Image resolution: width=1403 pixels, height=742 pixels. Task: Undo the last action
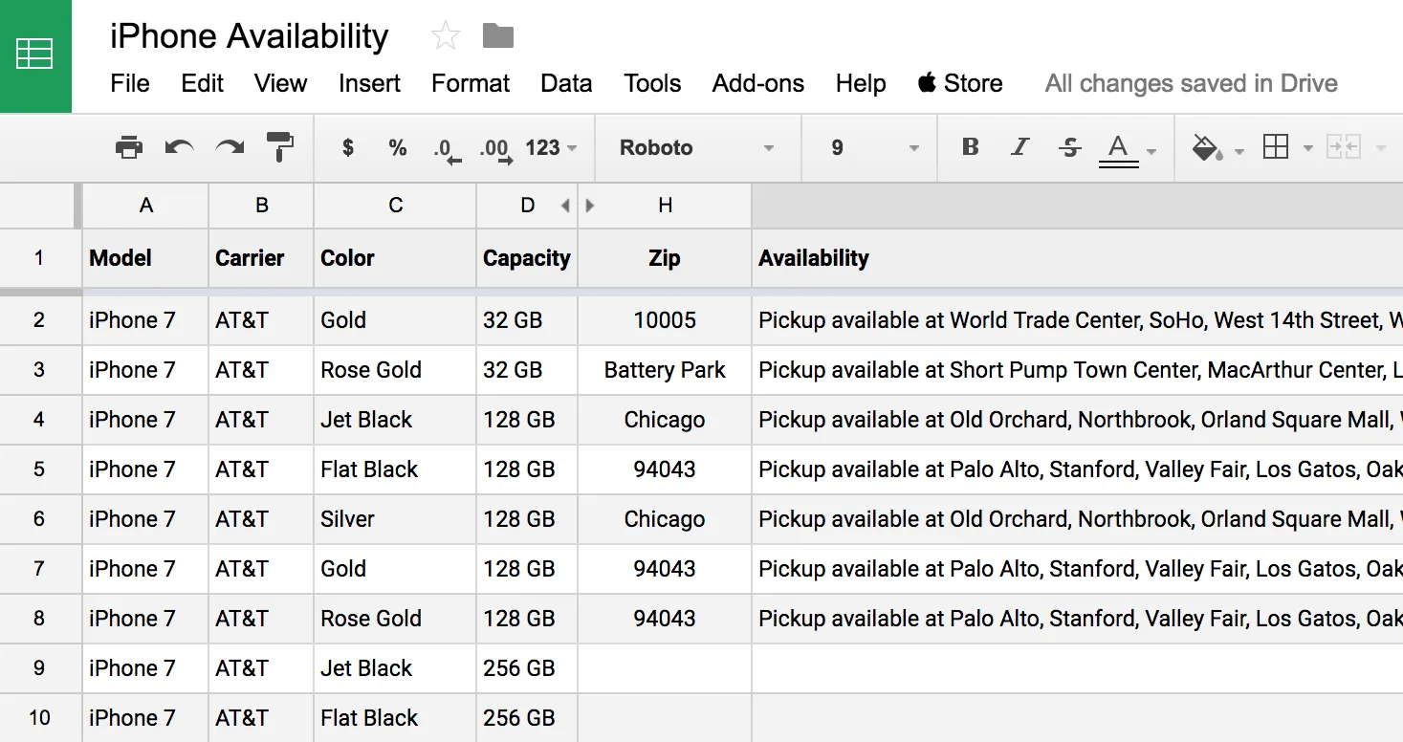(179, 147)
